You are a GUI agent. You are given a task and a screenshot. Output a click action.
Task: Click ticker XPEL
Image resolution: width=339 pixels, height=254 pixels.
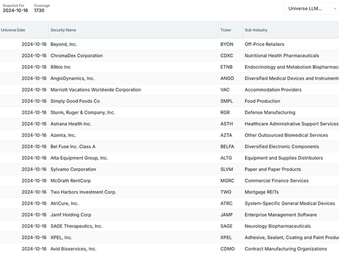pos(226,238)
